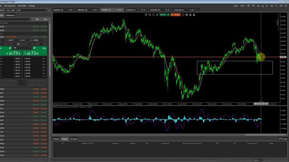Click the Bid column header
The width and height of the screenshot is (289, 162).
(x=37, y=19)
